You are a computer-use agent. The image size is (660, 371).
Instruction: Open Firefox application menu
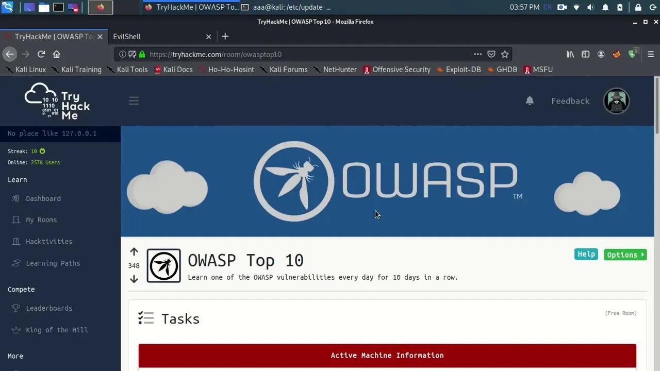pyautogui.click(x=651, y=54)
